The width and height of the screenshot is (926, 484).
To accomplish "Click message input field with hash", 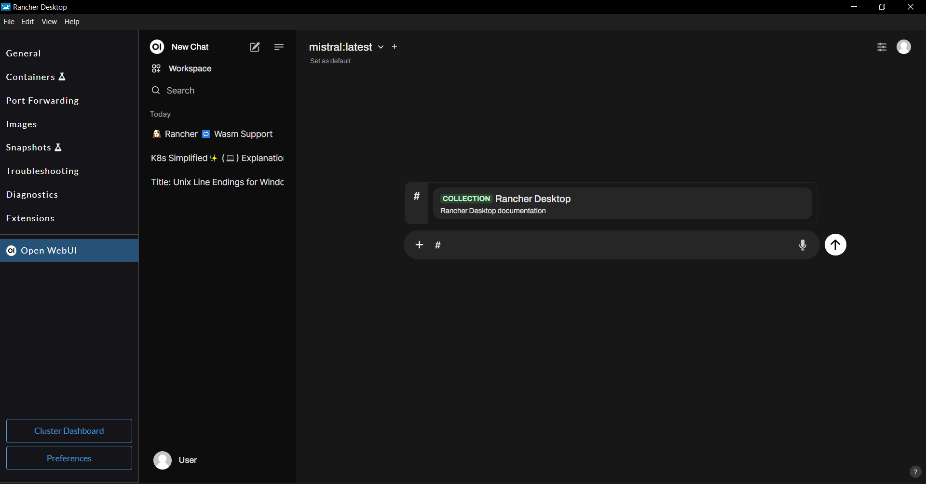I will 613,245.
